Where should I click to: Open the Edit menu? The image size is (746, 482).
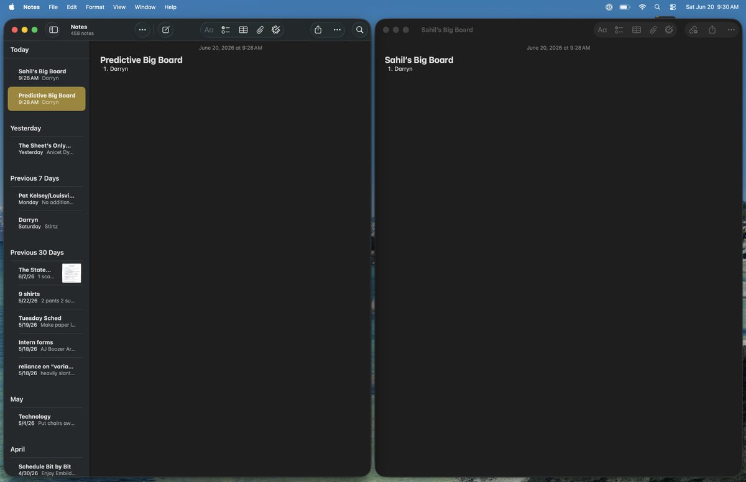72,7
